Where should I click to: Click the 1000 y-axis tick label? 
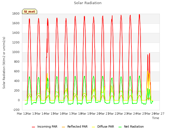(16, 52)
